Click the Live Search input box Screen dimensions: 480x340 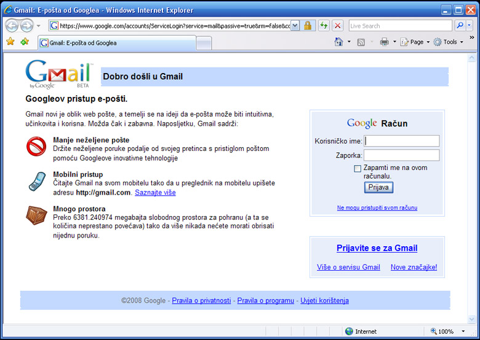(x=401, y=26)
